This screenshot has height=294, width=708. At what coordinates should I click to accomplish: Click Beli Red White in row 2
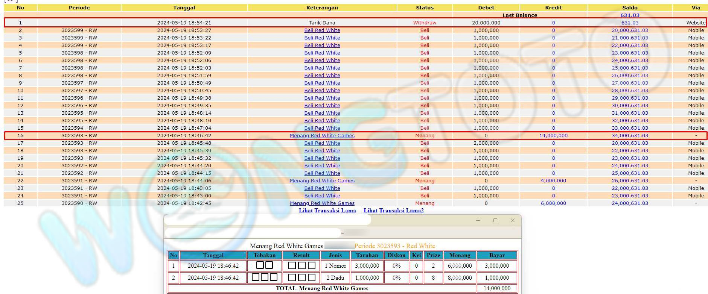coord(322,30)
